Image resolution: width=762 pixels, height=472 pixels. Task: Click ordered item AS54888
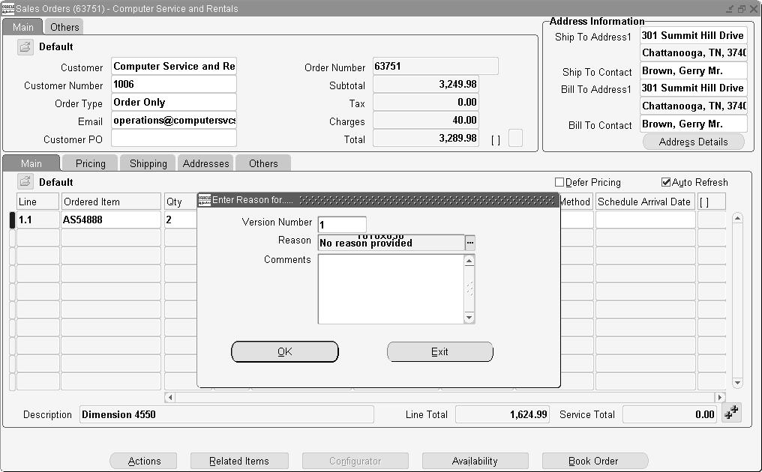(x=111, y=220)
